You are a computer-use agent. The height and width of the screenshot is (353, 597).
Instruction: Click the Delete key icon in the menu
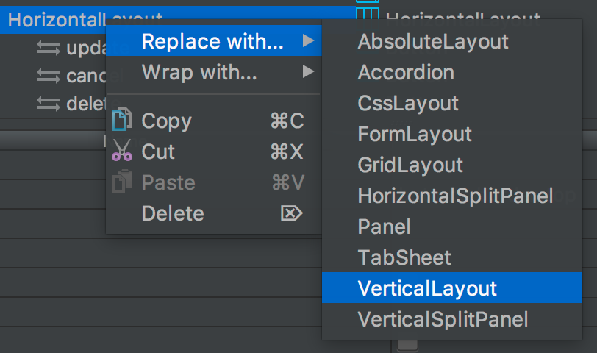coord(292,213)
